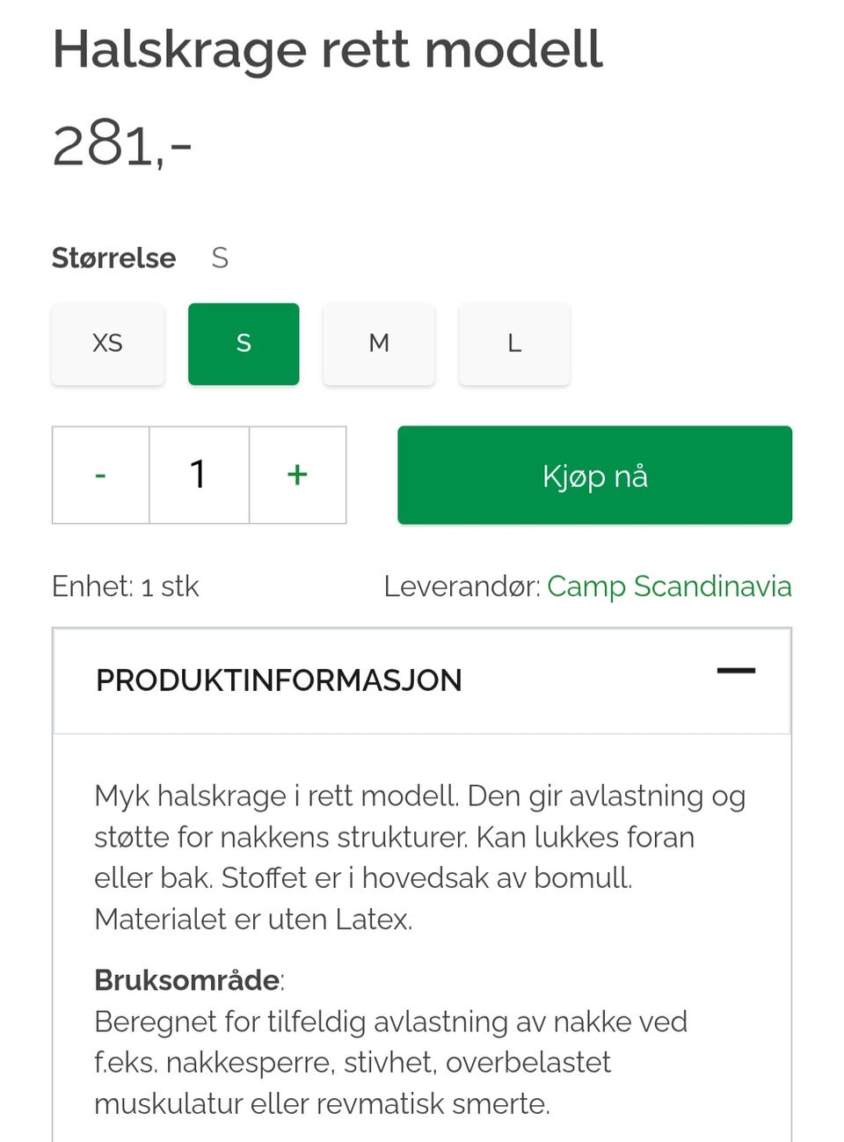Screen dimensions: 844x1142
Task: Decrease quantity with minus button
Action: pyautogui.click(x=100, y=475)
